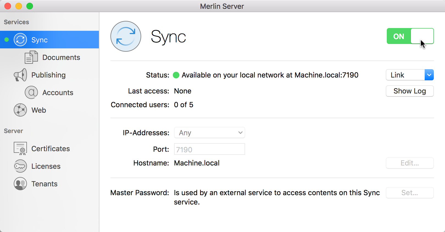Click the Documents page icon in sidebar
The image size is (445, 232).
pos(31,57)
